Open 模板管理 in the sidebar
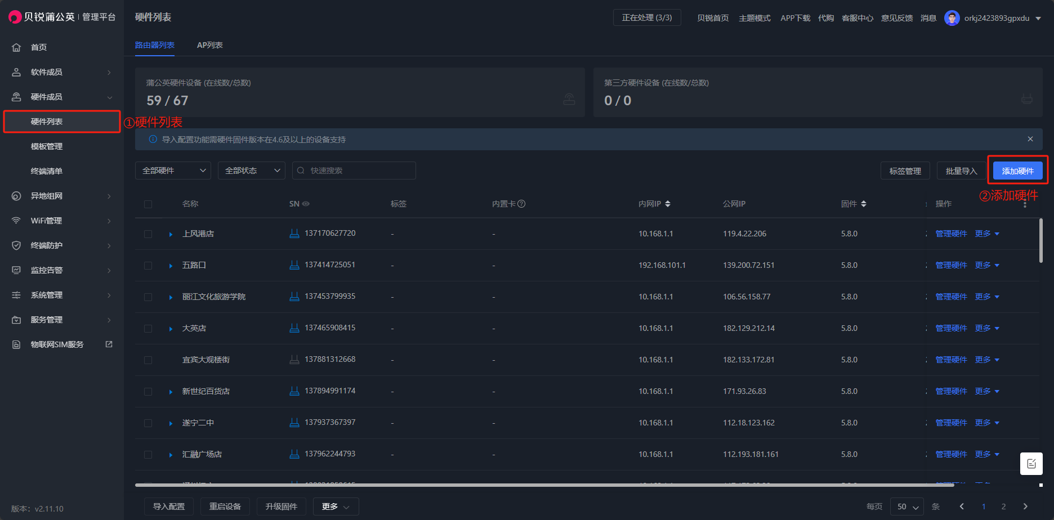The image size is (1054, 520). (47, 146)
